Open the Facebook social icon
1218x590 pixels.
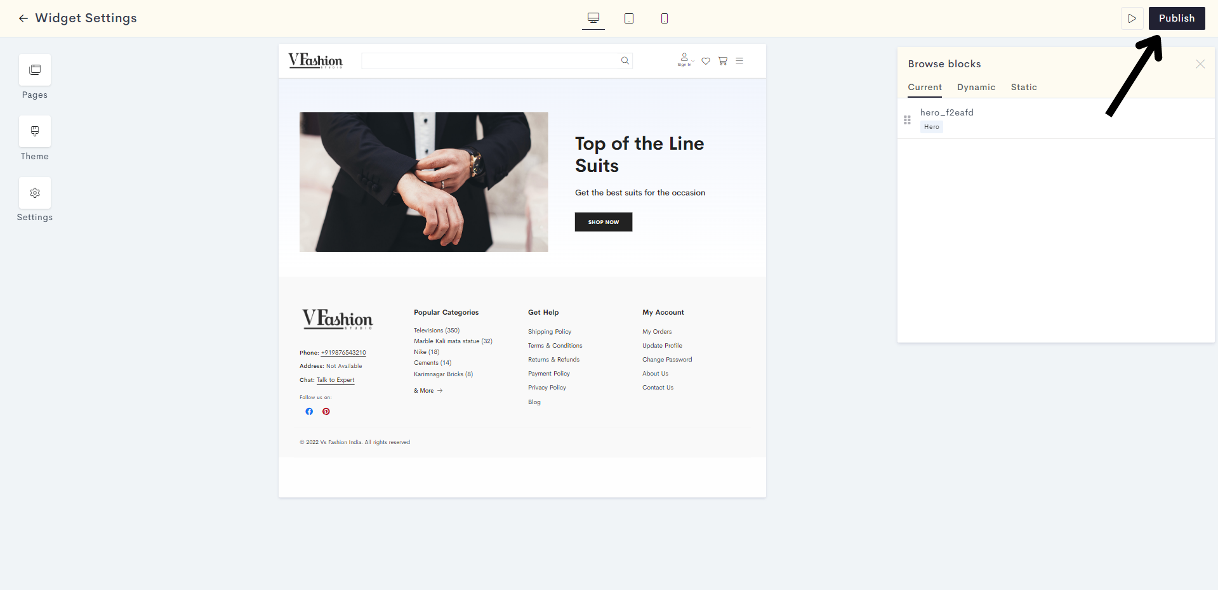309,412
